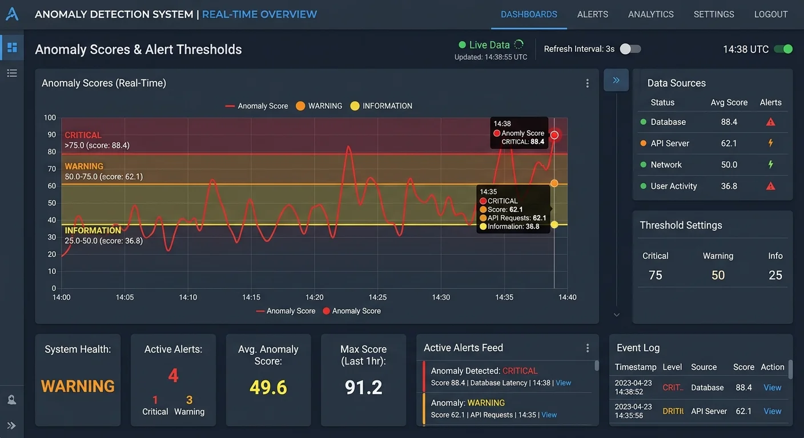The width and height of the screenshot is (804, 438).
Task: View the WARNING API Requests alert
Action: point(549,415)
